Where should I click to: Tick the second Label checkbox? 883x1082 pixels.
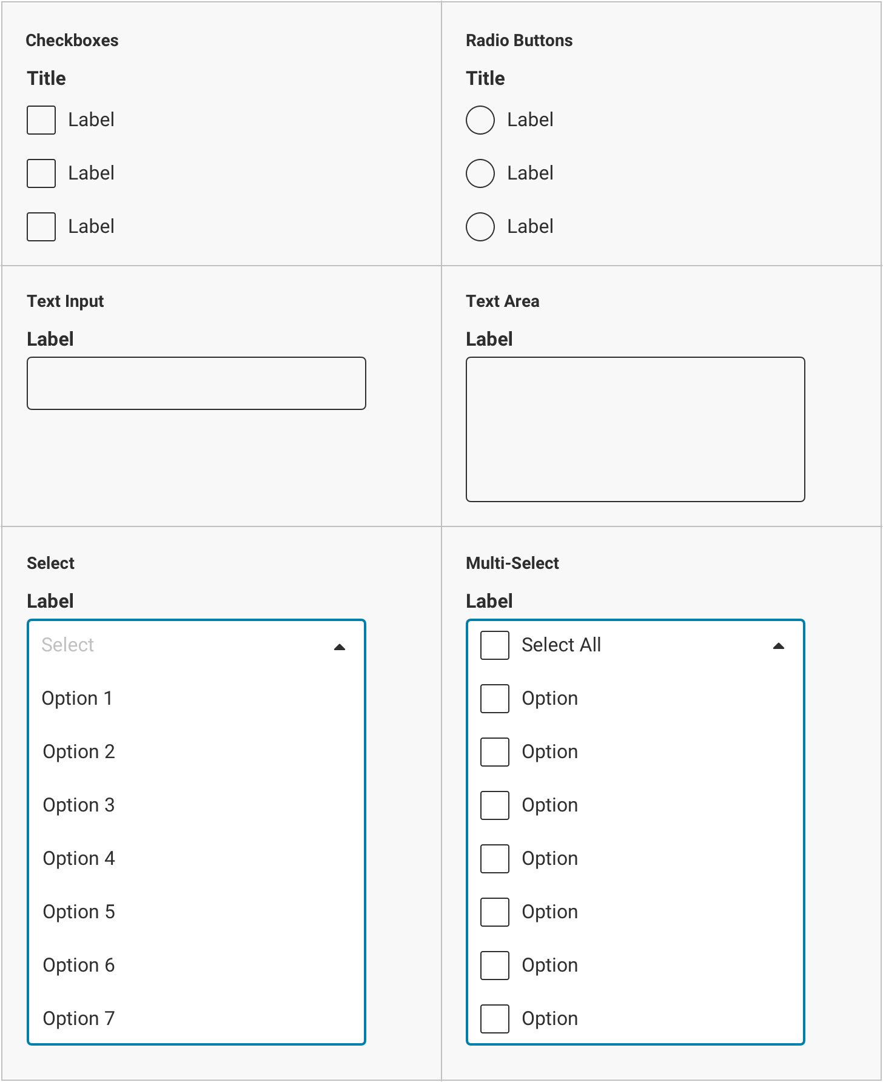click(41, 173)
